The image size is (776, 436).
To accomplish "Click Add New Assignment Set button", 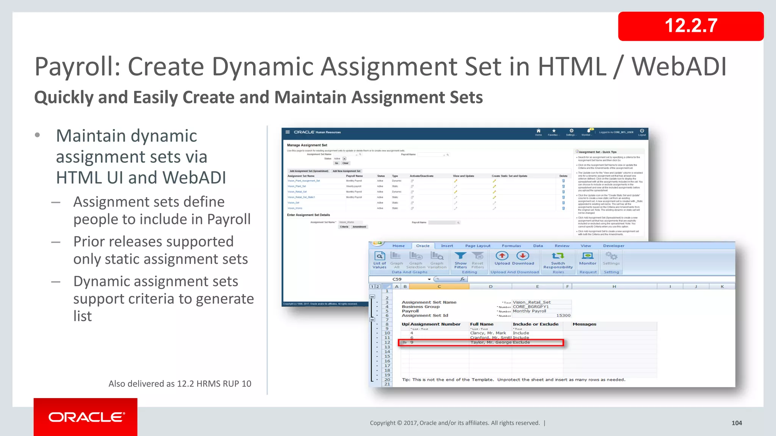I will (347, 171).
